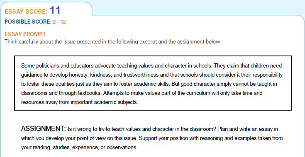The height and width of the screenshot is (157, 305).
Task: Click the 'Think carefully about the issue' line
Action: pyautogui.click(x=113, y=42)
